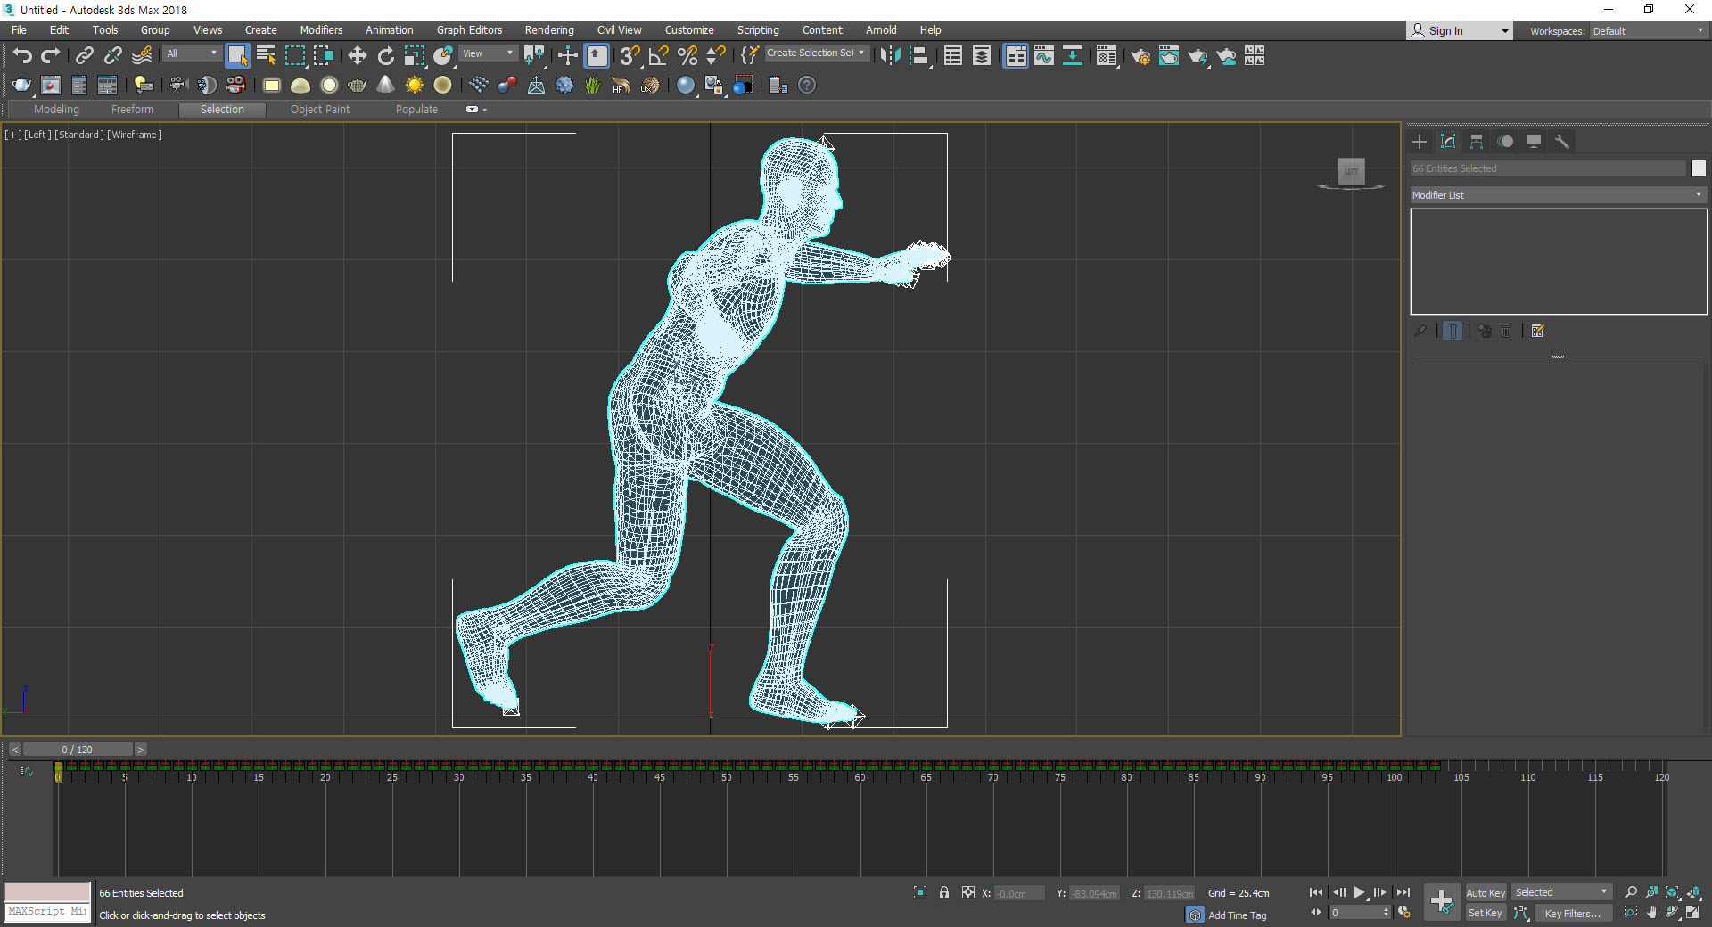Open the Utilities wrench panel icon
Viewport: 1712px width, 927px height.
[x=1561, y=142]
